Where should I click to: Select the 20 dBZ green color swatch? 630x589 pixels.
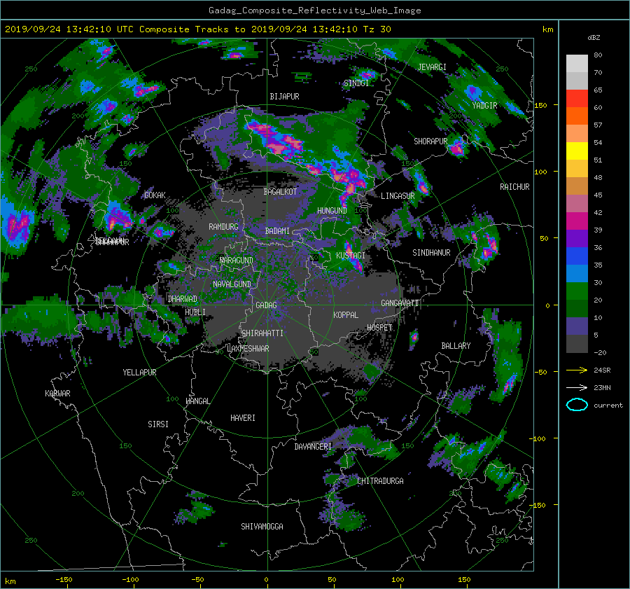point(577,291)
